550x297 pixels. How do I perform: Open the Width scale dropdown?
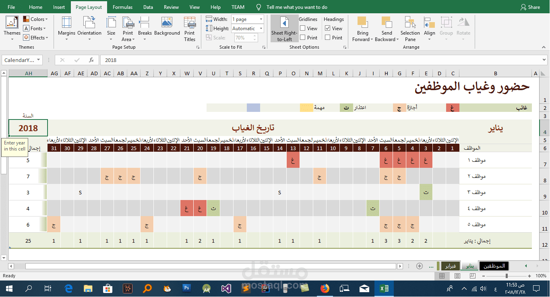coord(261,19)
